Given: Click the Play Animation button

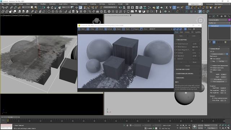Looking at the screenshot, I should 183,125.
